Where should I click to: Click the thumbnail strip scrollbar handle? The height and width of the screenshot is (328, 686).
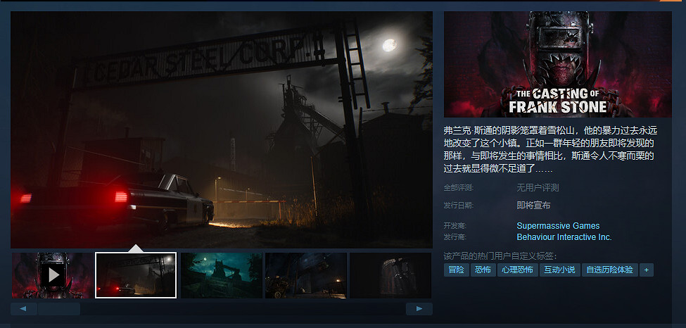(59, 309)
